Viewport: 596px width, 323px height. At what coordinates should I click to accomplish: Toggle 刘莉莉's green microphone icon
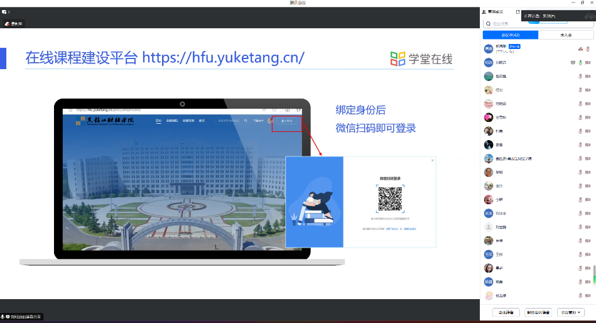pos(580,63)
